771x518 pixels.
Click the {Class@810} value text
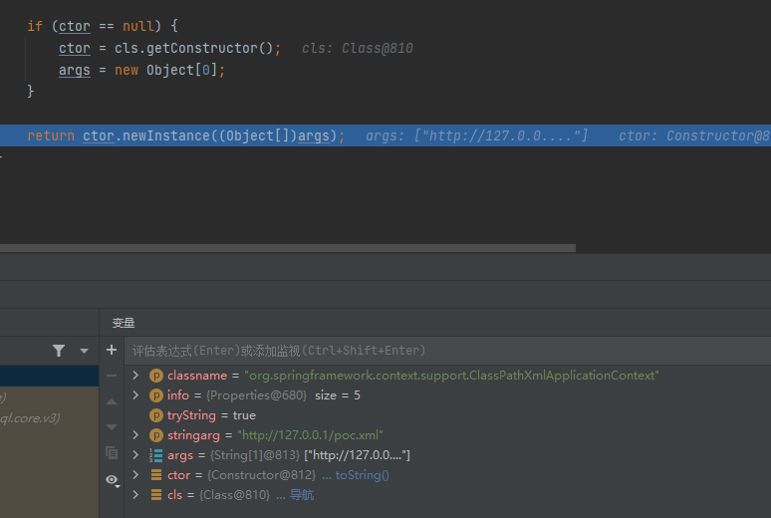pyautogui.click(x=234, y=495)
